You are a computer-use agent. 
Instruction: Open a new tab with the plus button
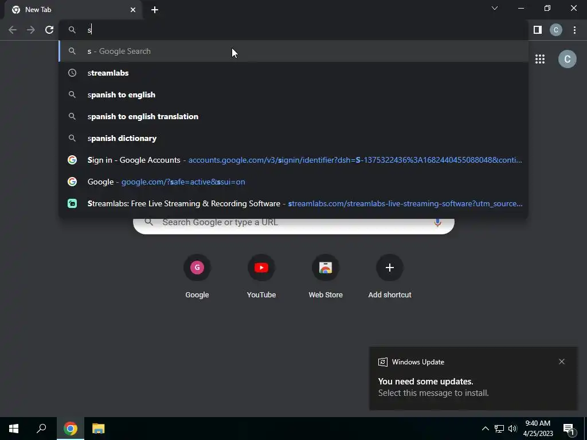(155, 10)
